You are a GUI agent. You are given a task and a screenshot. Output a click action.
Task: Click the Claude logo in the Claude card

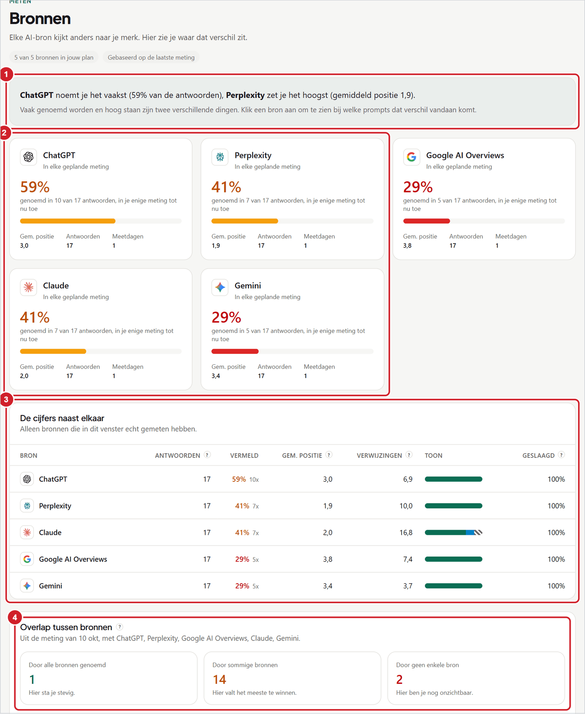point(28,287)
